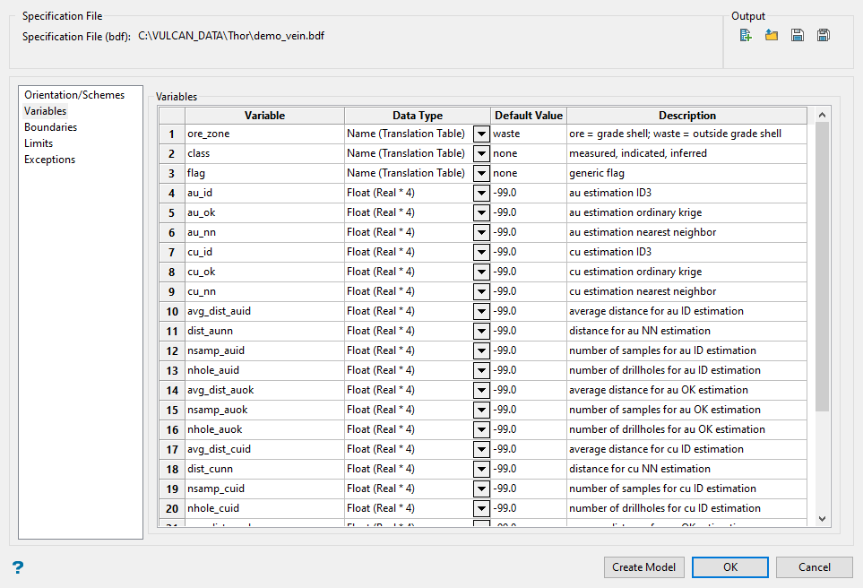863x588 pixels.
Task: Go to the Exceptions section
Action: pyautogui.click(x=49, y=160)
